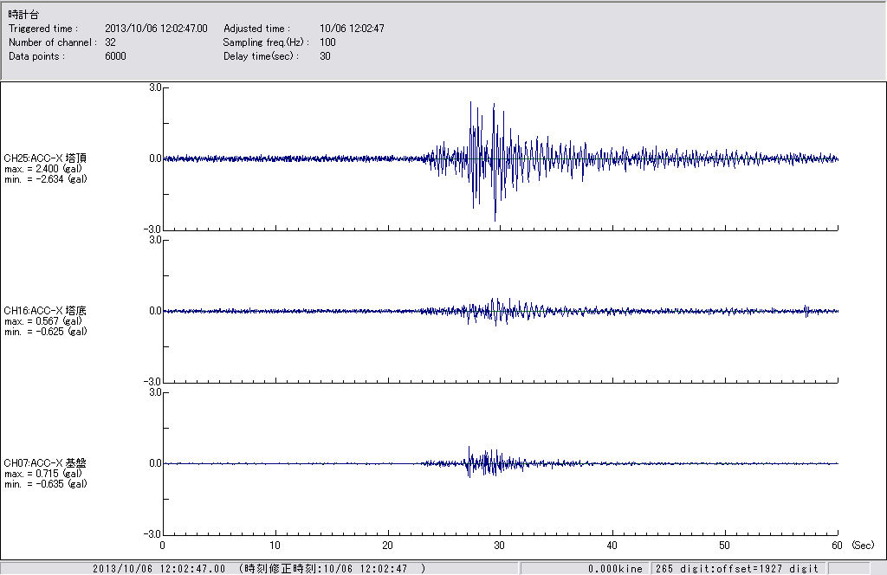Select the CH07:ACC-X 基盤 channel label
Image resolution: width=887 pixels, height=575 pixels.
(x=45, y=463)
